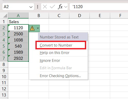Viewport: 128px width, 99px height.
Task: Select column A header
Action: tap(18, 16)
